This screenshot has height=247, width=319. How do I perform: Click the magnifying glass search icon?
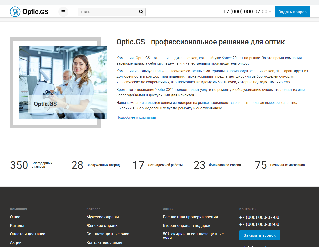[141, 12]
